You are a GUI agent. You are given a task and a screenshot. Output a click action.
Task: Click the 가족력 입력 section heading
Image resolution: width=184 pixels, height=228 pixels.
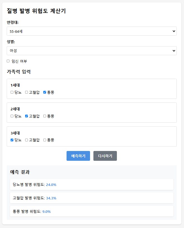(x=19, y=72)
